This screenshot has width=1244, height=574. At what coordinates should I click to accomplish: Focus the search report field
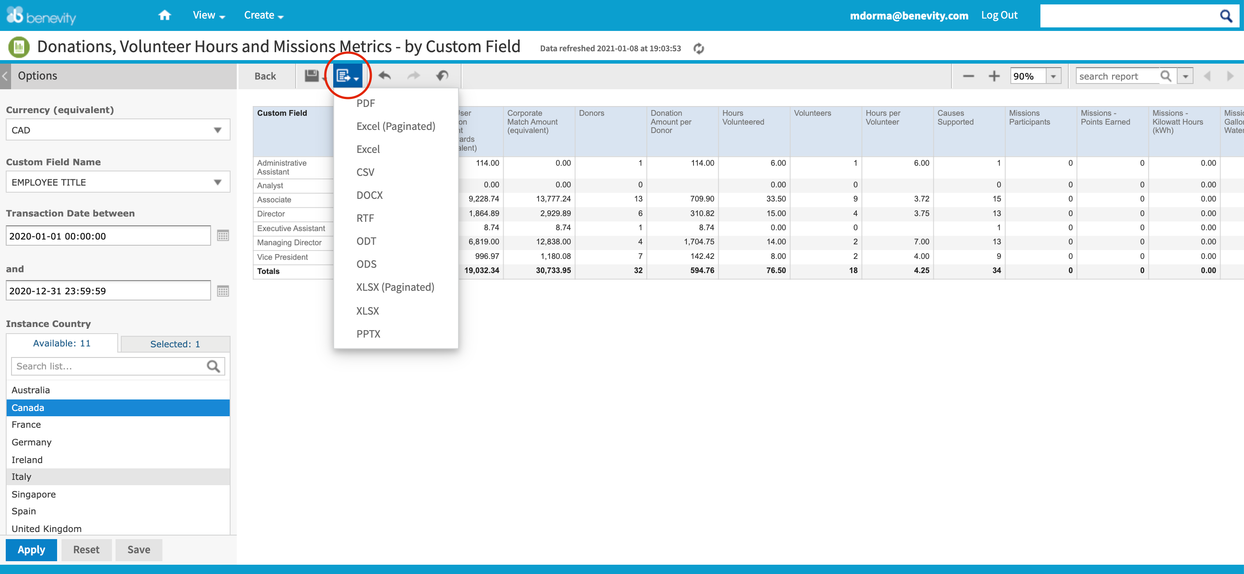point(1117,76)
